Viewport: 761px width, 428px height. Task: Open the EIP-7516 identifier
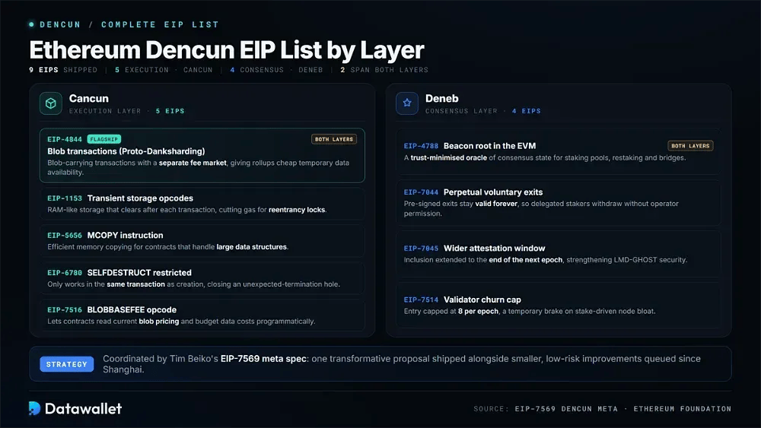point(65,309)
